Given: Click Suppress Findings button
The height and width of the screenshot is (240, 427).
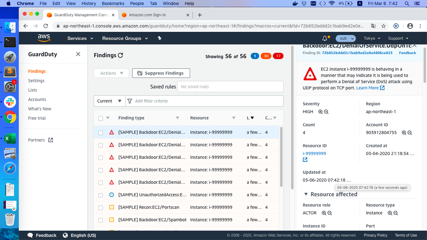Looking at the screenshot, I should click(161, 73).
